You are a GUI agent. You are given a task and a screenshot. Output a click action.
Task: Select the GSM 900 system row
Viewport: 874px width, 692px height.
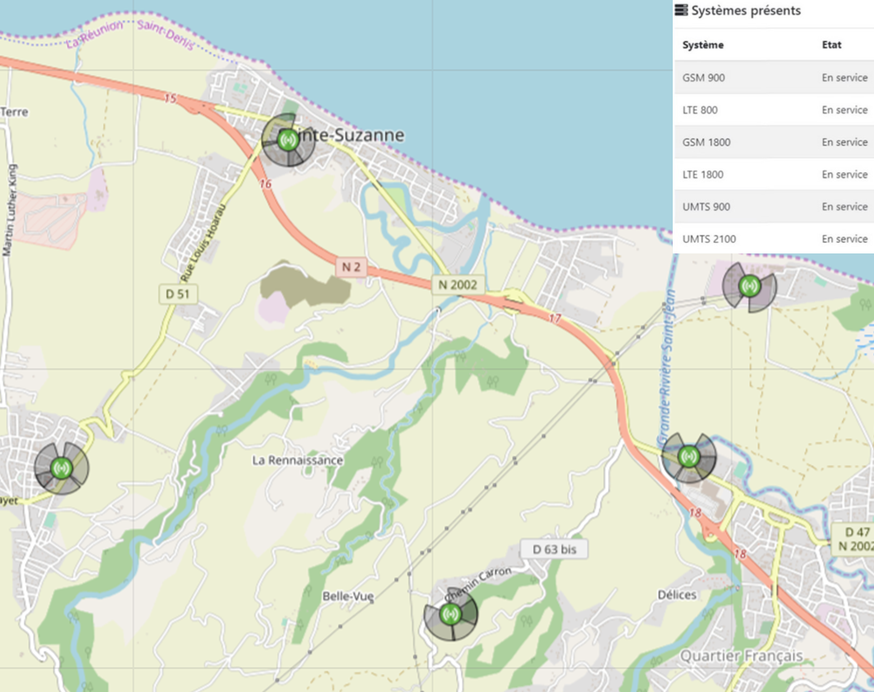774,78
